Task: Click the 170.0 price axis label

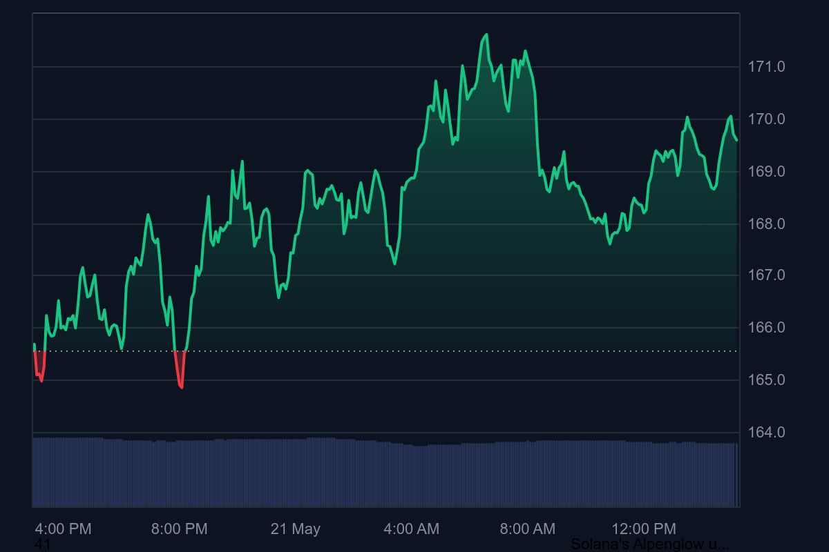Action: click(x=766, y=119)
